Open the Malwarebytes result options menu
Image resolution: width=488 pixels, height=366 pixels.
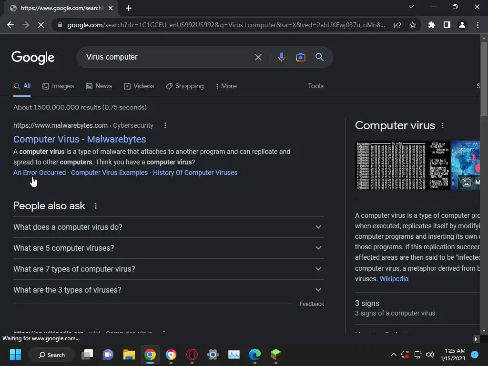tap(165, 125)
